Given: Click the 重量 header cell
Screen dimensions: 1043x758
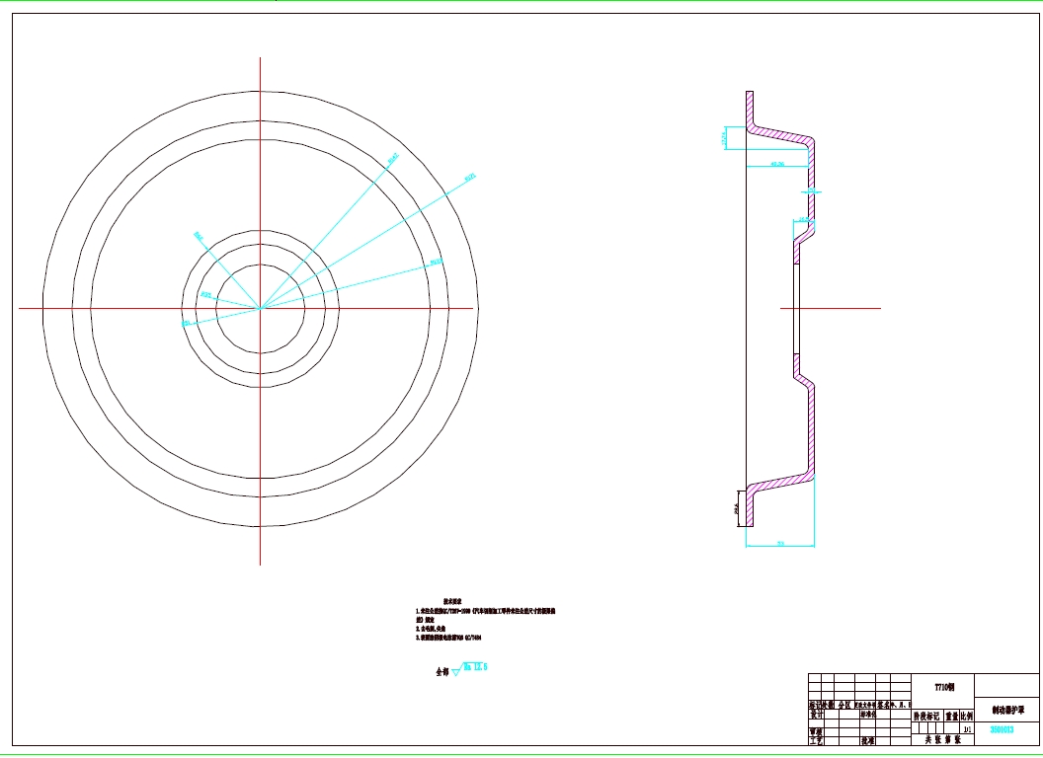Looking at the screenshot, I should (x=952, y=717).
